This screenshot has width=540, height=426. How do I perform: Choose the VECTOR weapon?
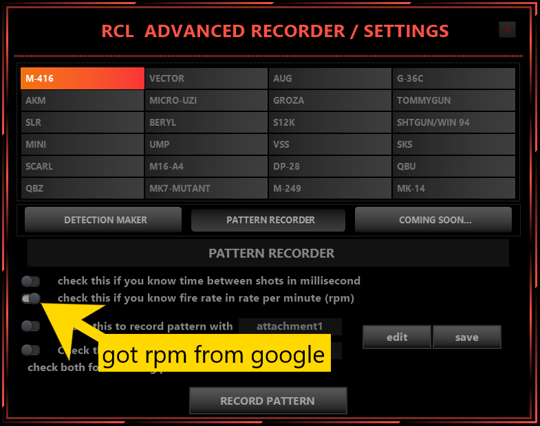click(x=206, y=78)
